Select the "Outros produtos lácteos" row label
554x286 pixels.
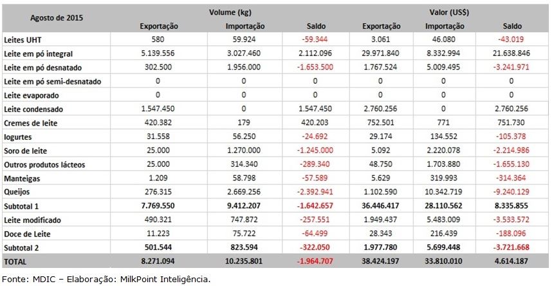(44, 165)
